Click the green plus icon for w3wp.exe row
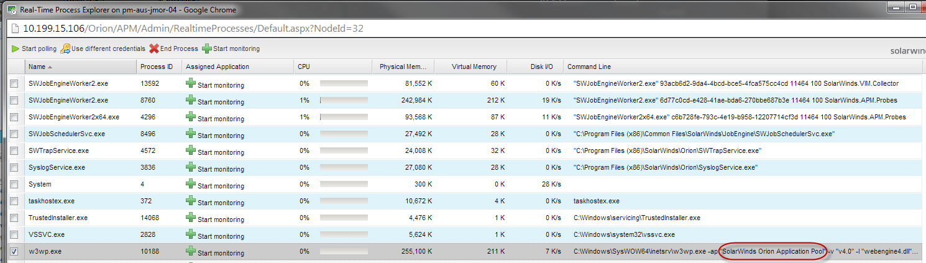This screenshot has height=263, width=926. (191, 251)
